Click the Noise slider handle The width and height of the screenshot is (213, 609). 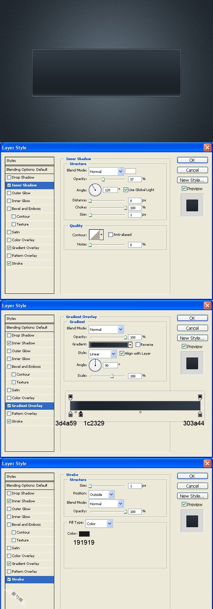[x=90, y=245]
